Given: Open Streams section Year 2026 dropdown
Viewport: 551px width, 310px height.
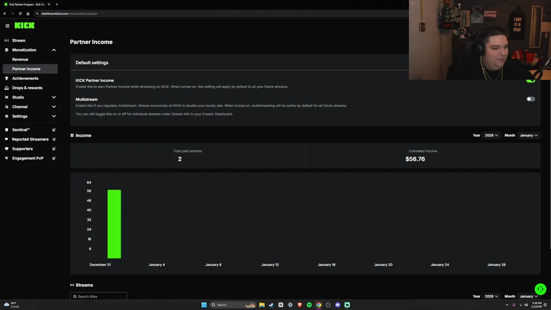Looking at the screenshot, I should point(491,296).
